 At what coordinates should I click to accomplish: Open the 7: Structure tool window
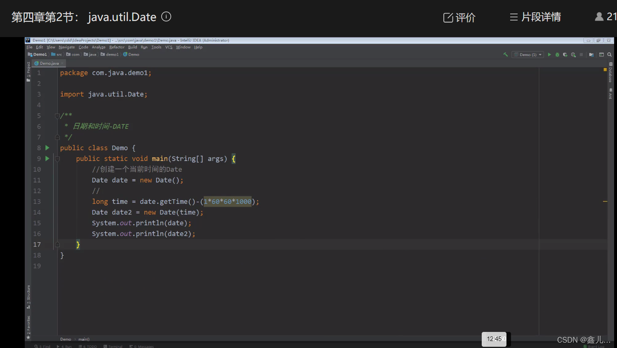(28, 297)
